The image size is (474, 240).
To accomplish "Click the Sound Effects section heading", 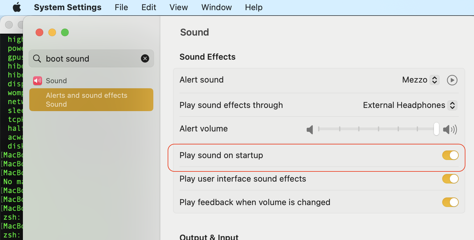I will click(207, 57).
